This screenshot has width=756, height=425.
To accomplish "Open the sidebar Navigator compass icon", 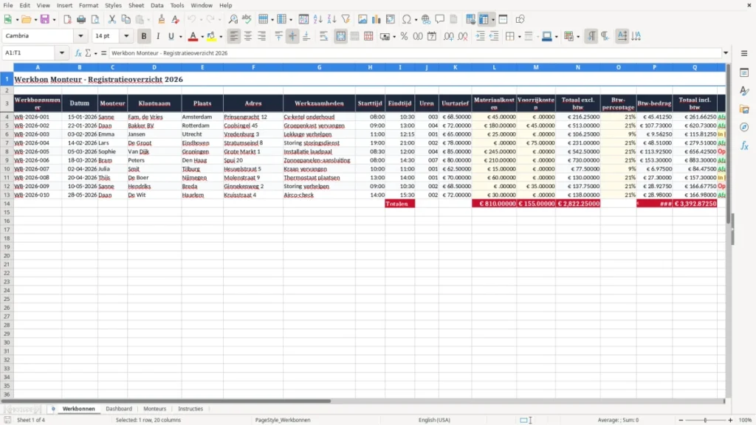I will click(x=744, y=127).
